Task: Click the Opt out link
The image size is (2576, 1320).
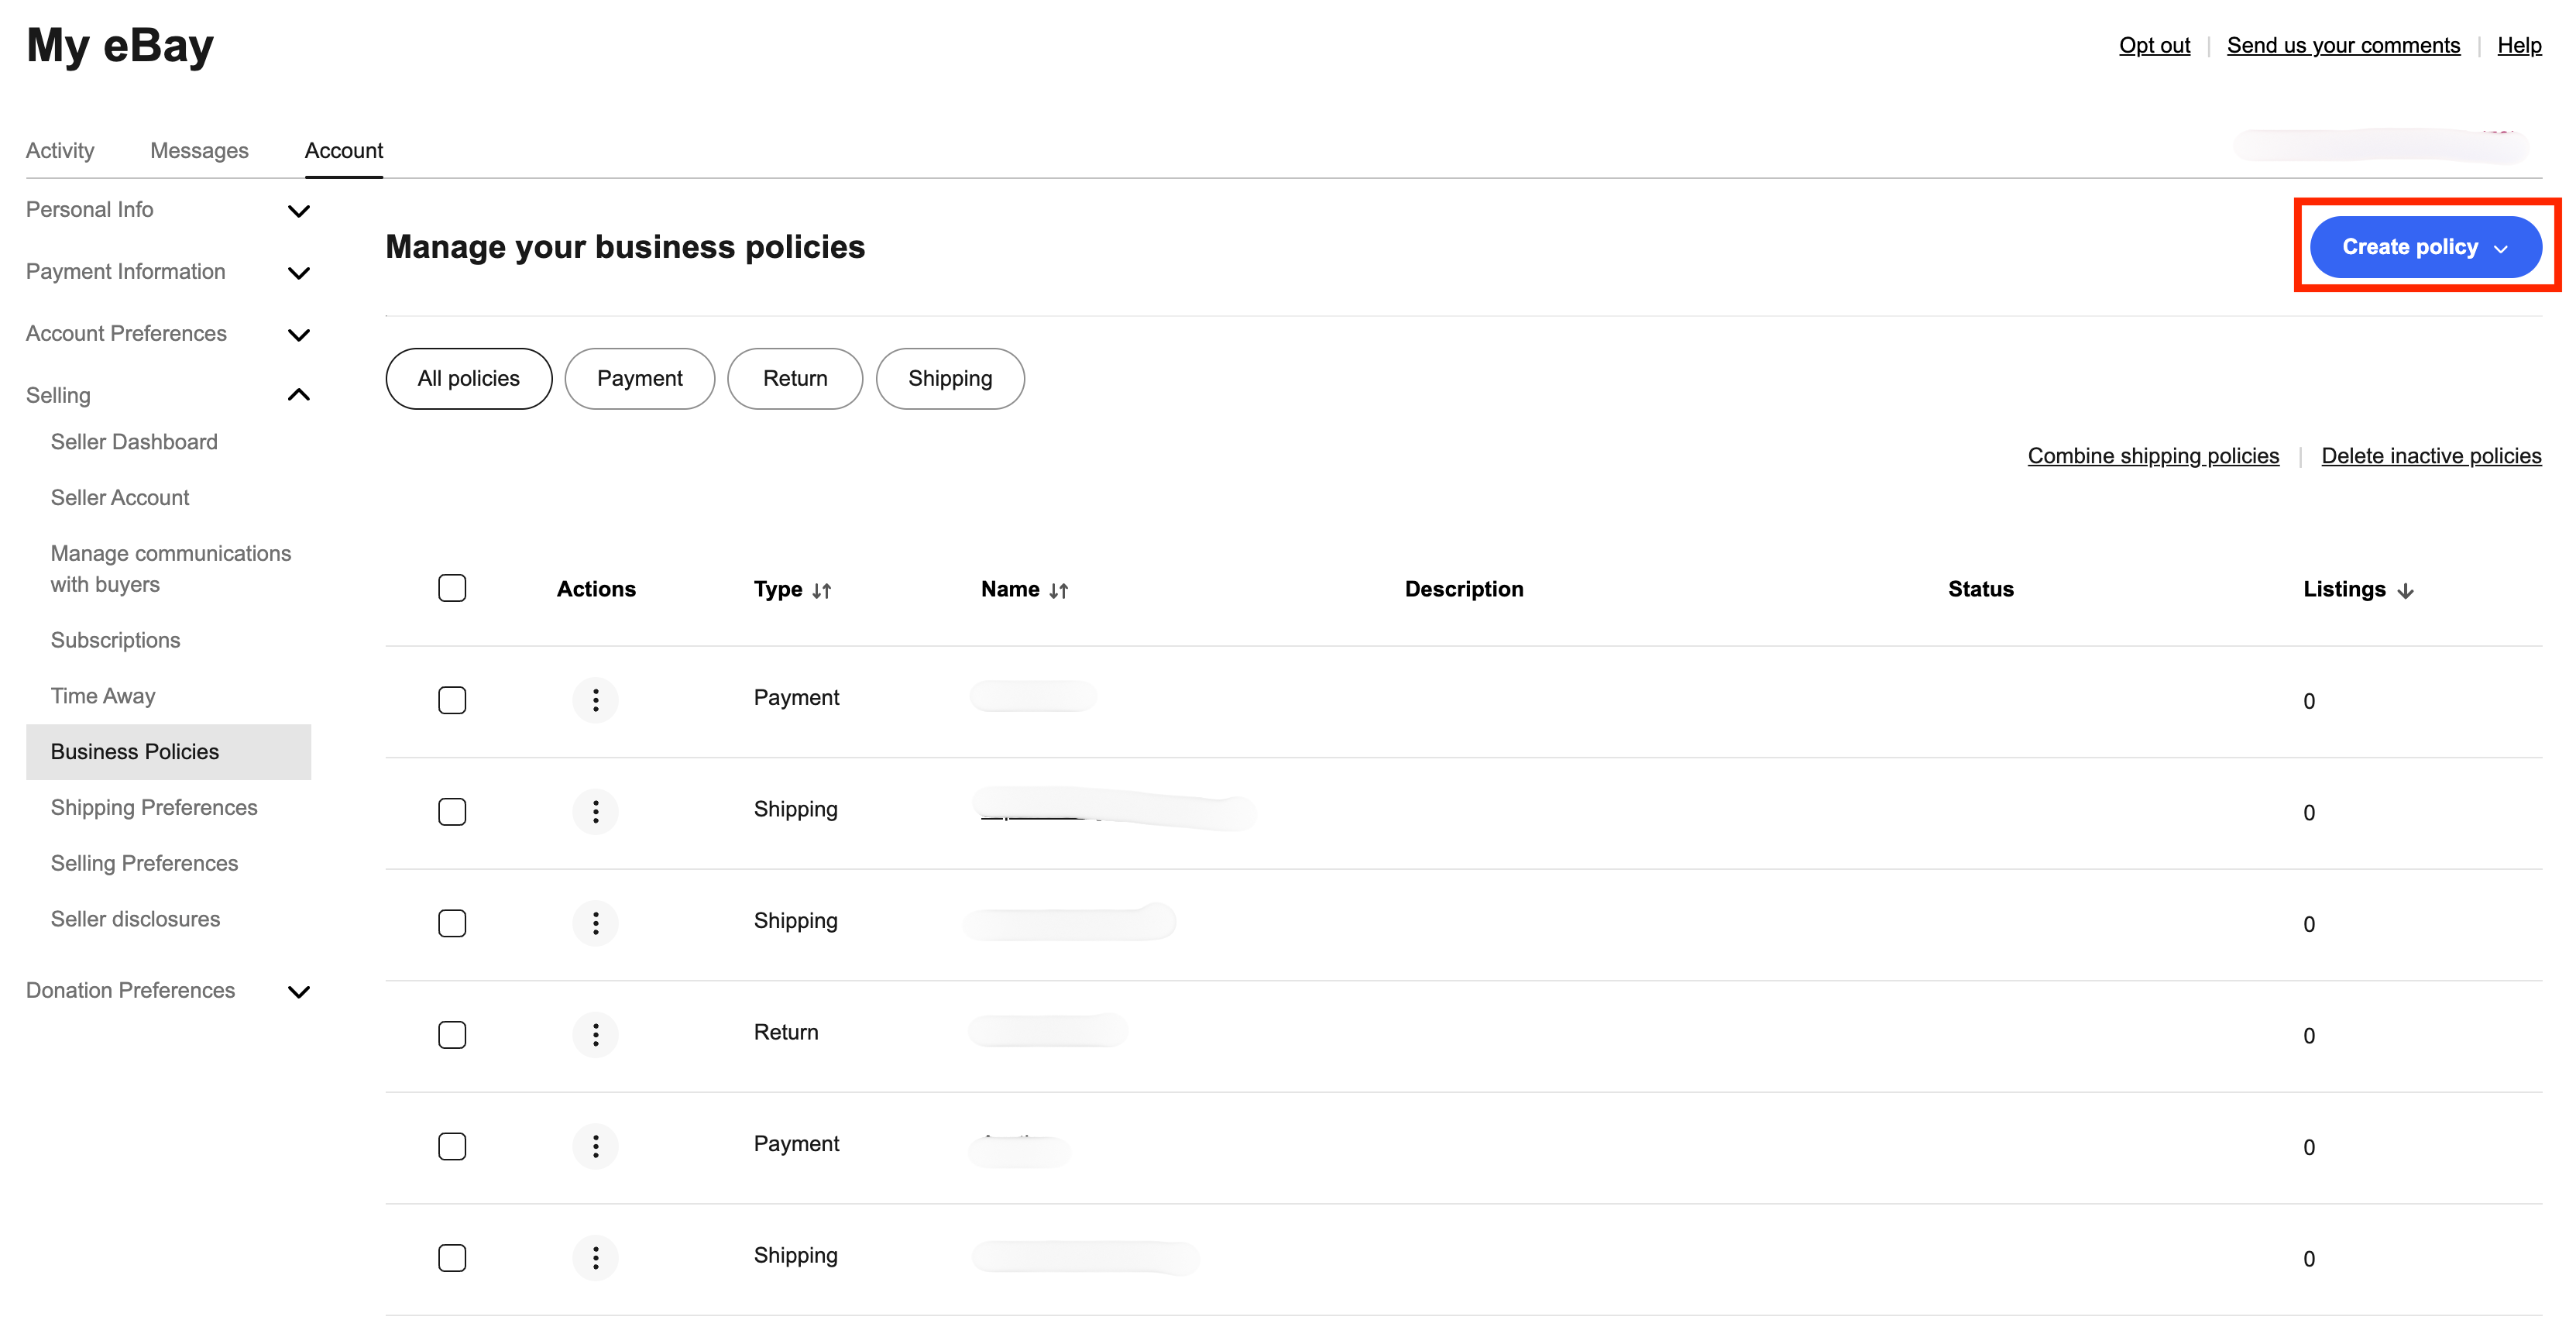Action: (x=2154, y=46)
